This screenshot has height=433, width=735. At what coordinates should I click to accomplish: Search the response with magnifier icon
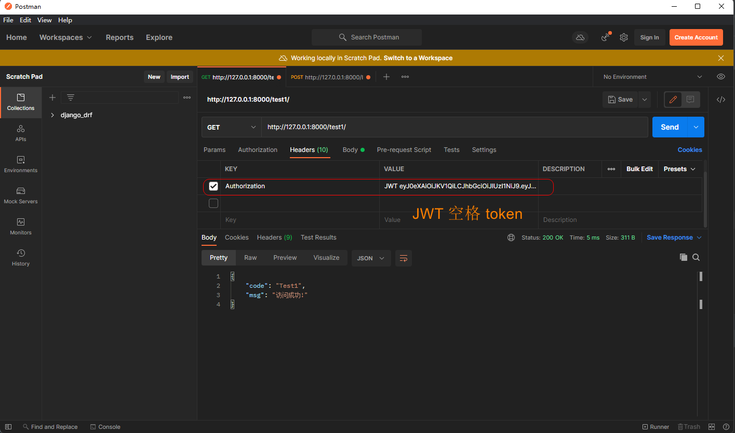coord(696,257)
